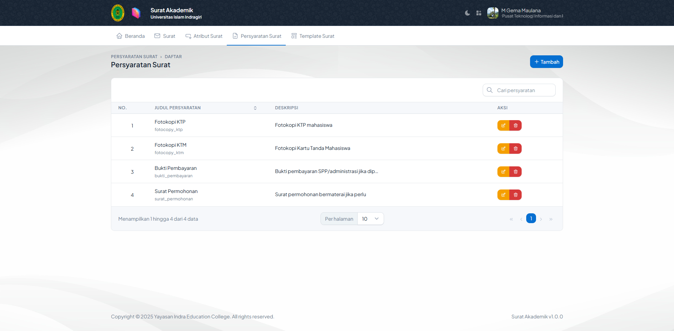This screenshot has width=674, height=331.
Task: Delete the Bukti Pembayaran row
Action: (x=515, y=172)
